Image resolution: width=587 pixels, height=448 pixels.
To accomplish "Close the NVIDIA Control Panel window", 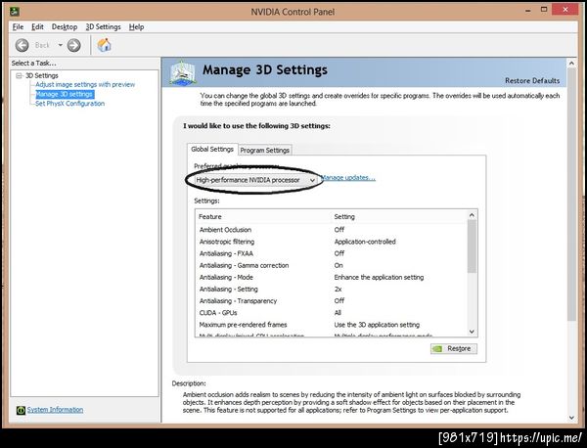I will click(565, 10).
